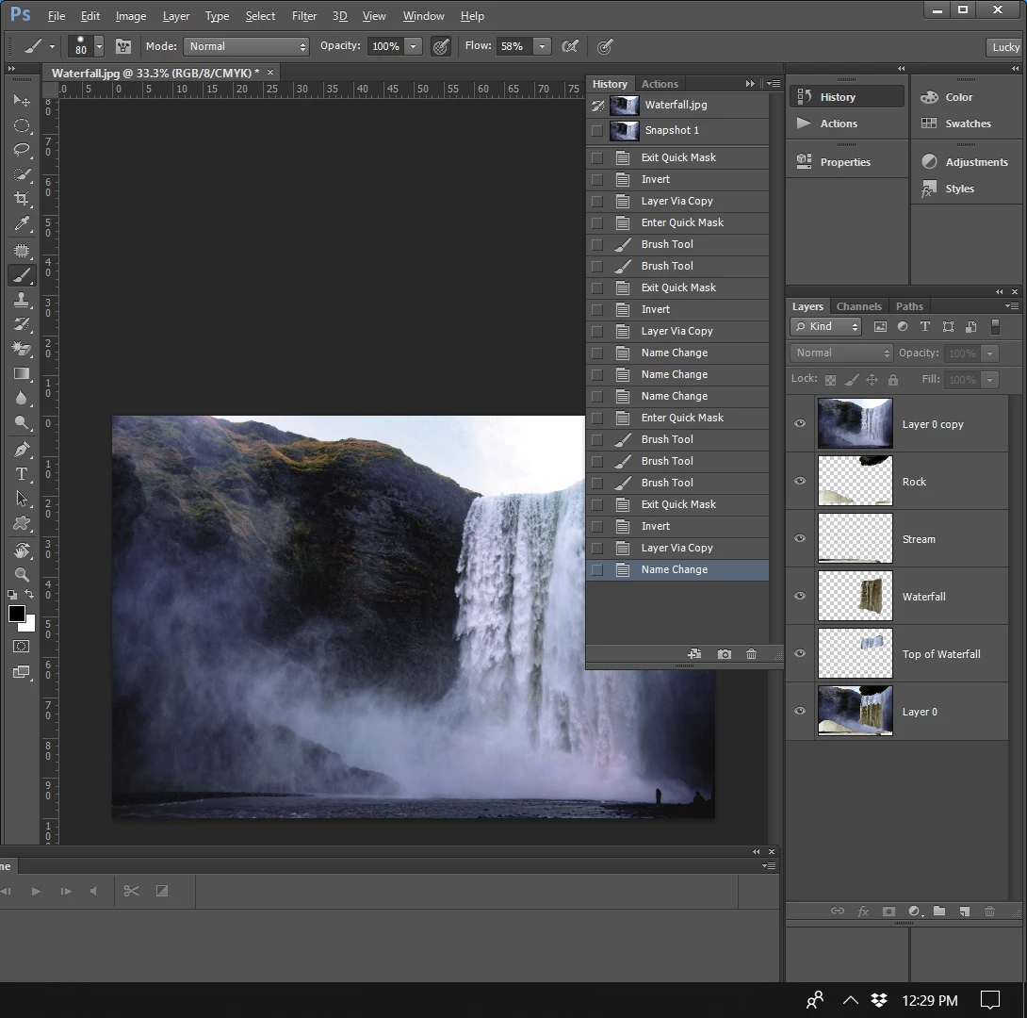Open the Adjustments panel button
1027x1018 pixels.
(966, 162)
